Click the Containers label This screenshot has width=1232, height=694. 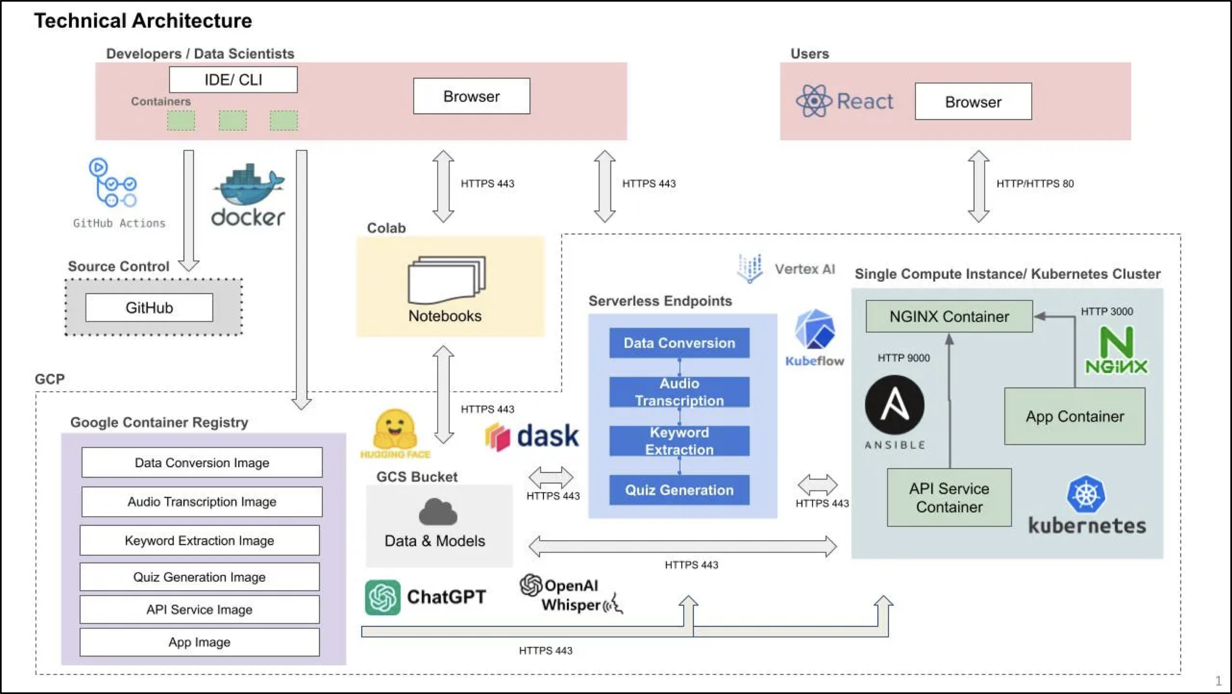[x=161, y=102]
